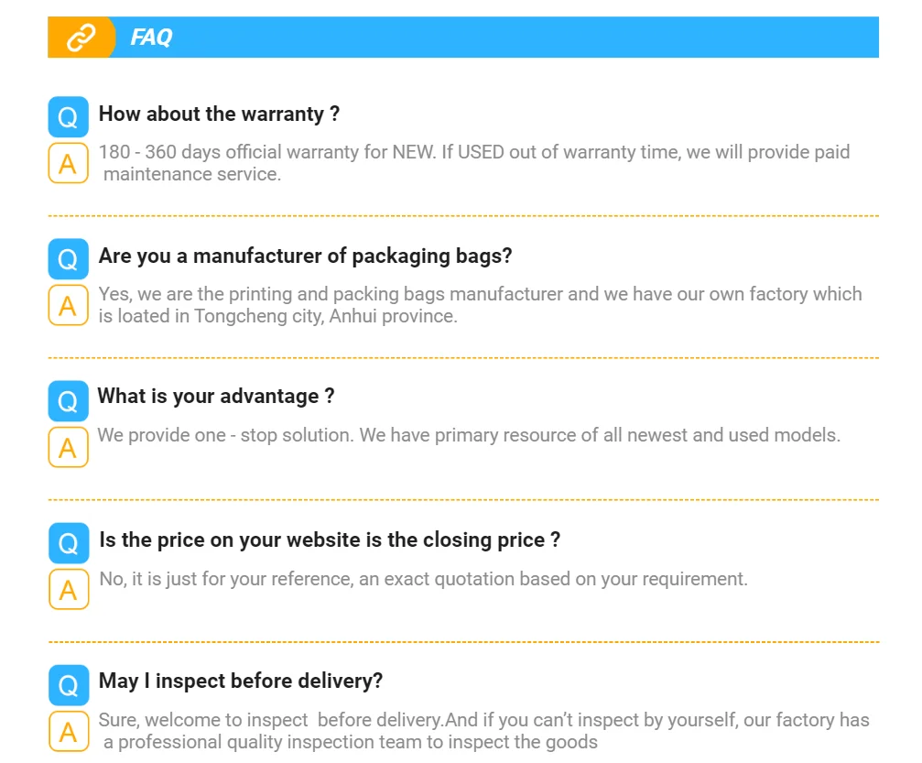The image size is (922, 763).
Task: Click the A icon beside the warranty answer
Action: click(x=68, y=163)
